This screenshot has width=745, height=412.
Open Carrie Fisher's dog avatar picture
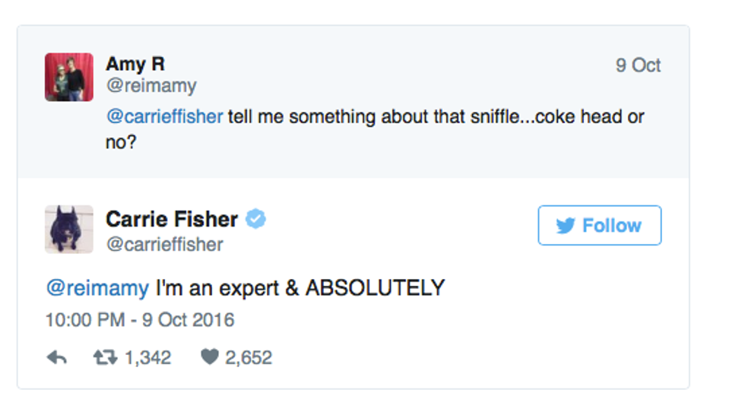(x=68, y=229)
